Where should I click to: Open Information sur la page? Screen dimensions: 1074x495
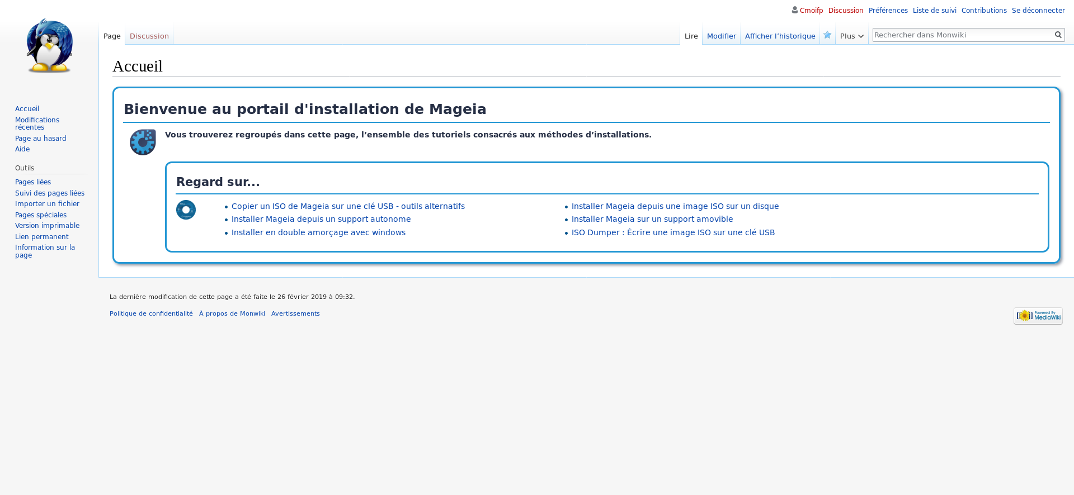(45, 251)
